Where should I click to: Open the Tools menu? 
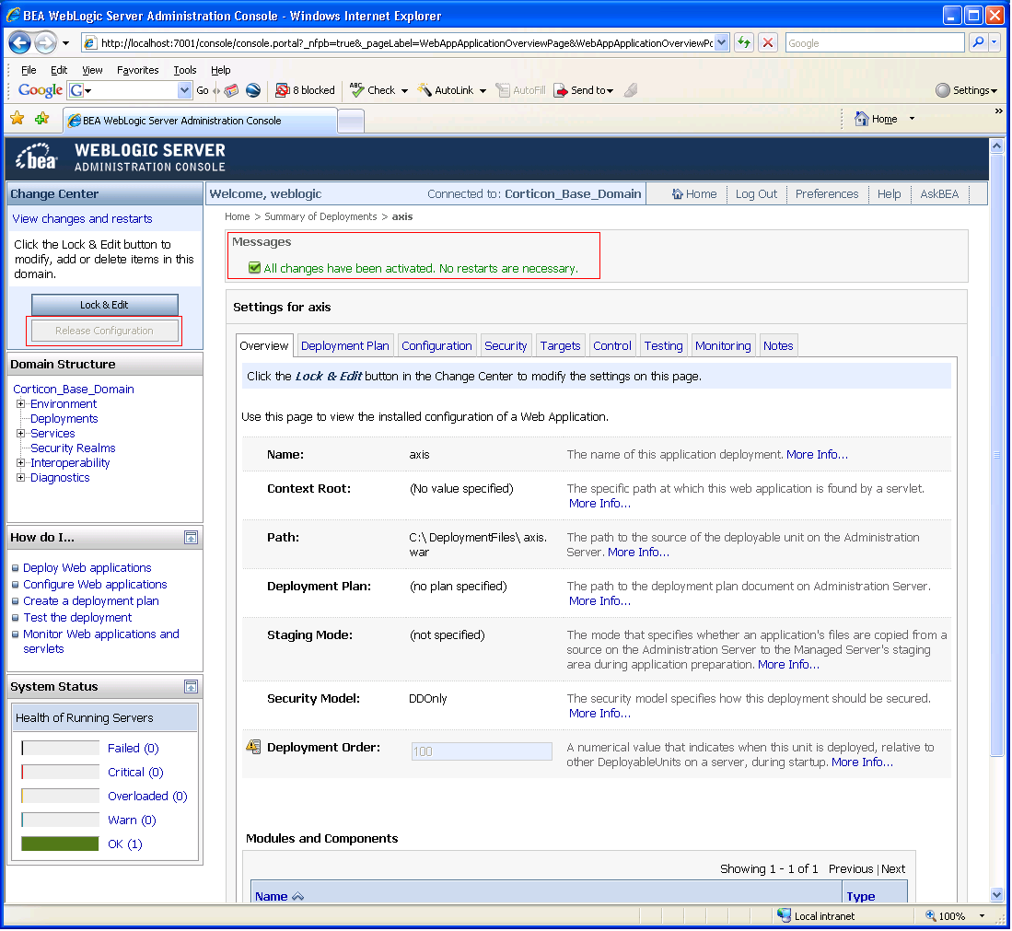click(x=184, y=70)
